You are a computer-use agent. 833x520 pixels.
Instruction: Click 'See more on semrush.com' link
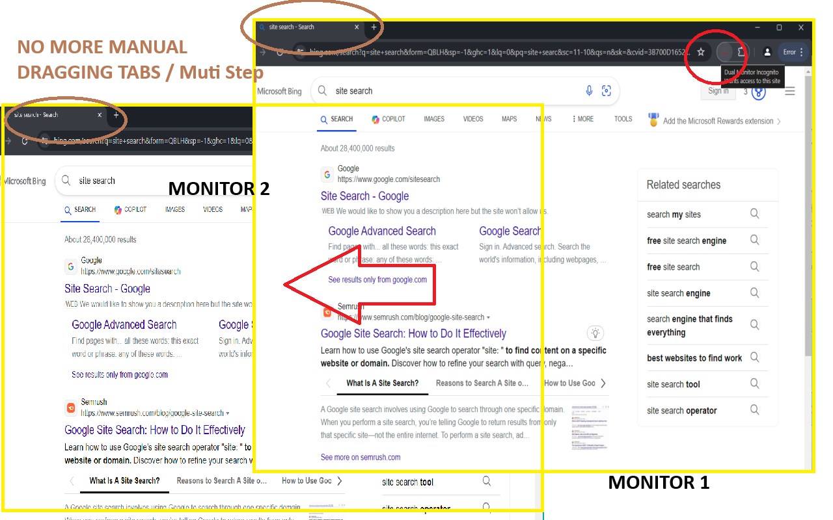[x=361, y=457]
